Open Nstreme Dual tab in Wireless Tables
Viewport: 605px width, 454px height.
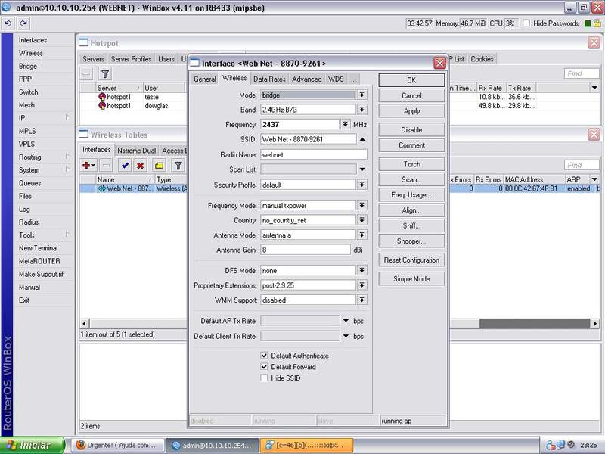point(137,151)
